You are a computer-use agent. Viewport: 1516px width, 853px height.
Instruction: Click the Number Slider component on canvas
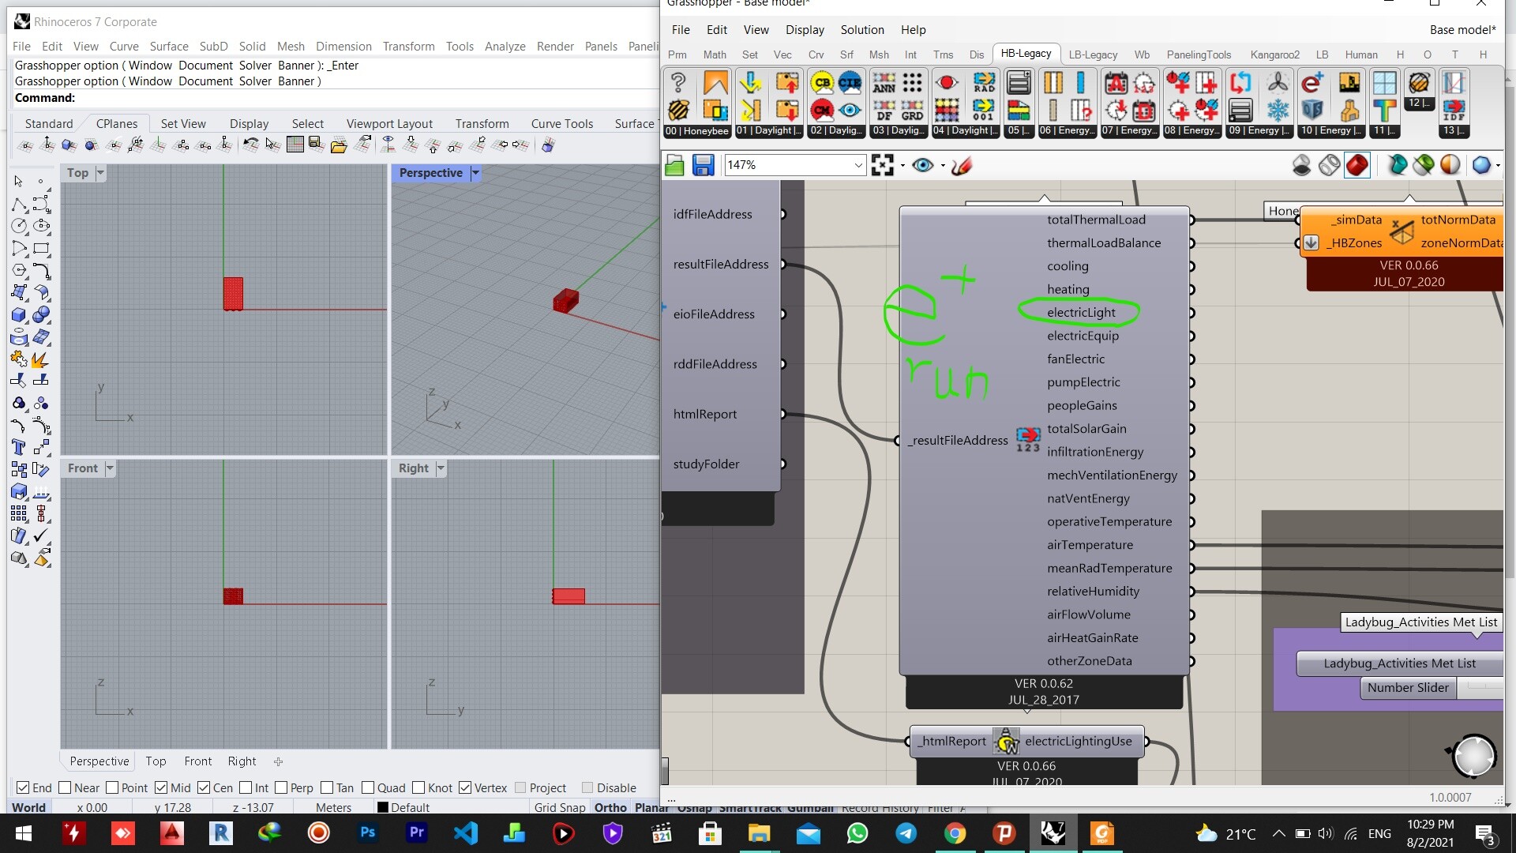(1408, 688)
